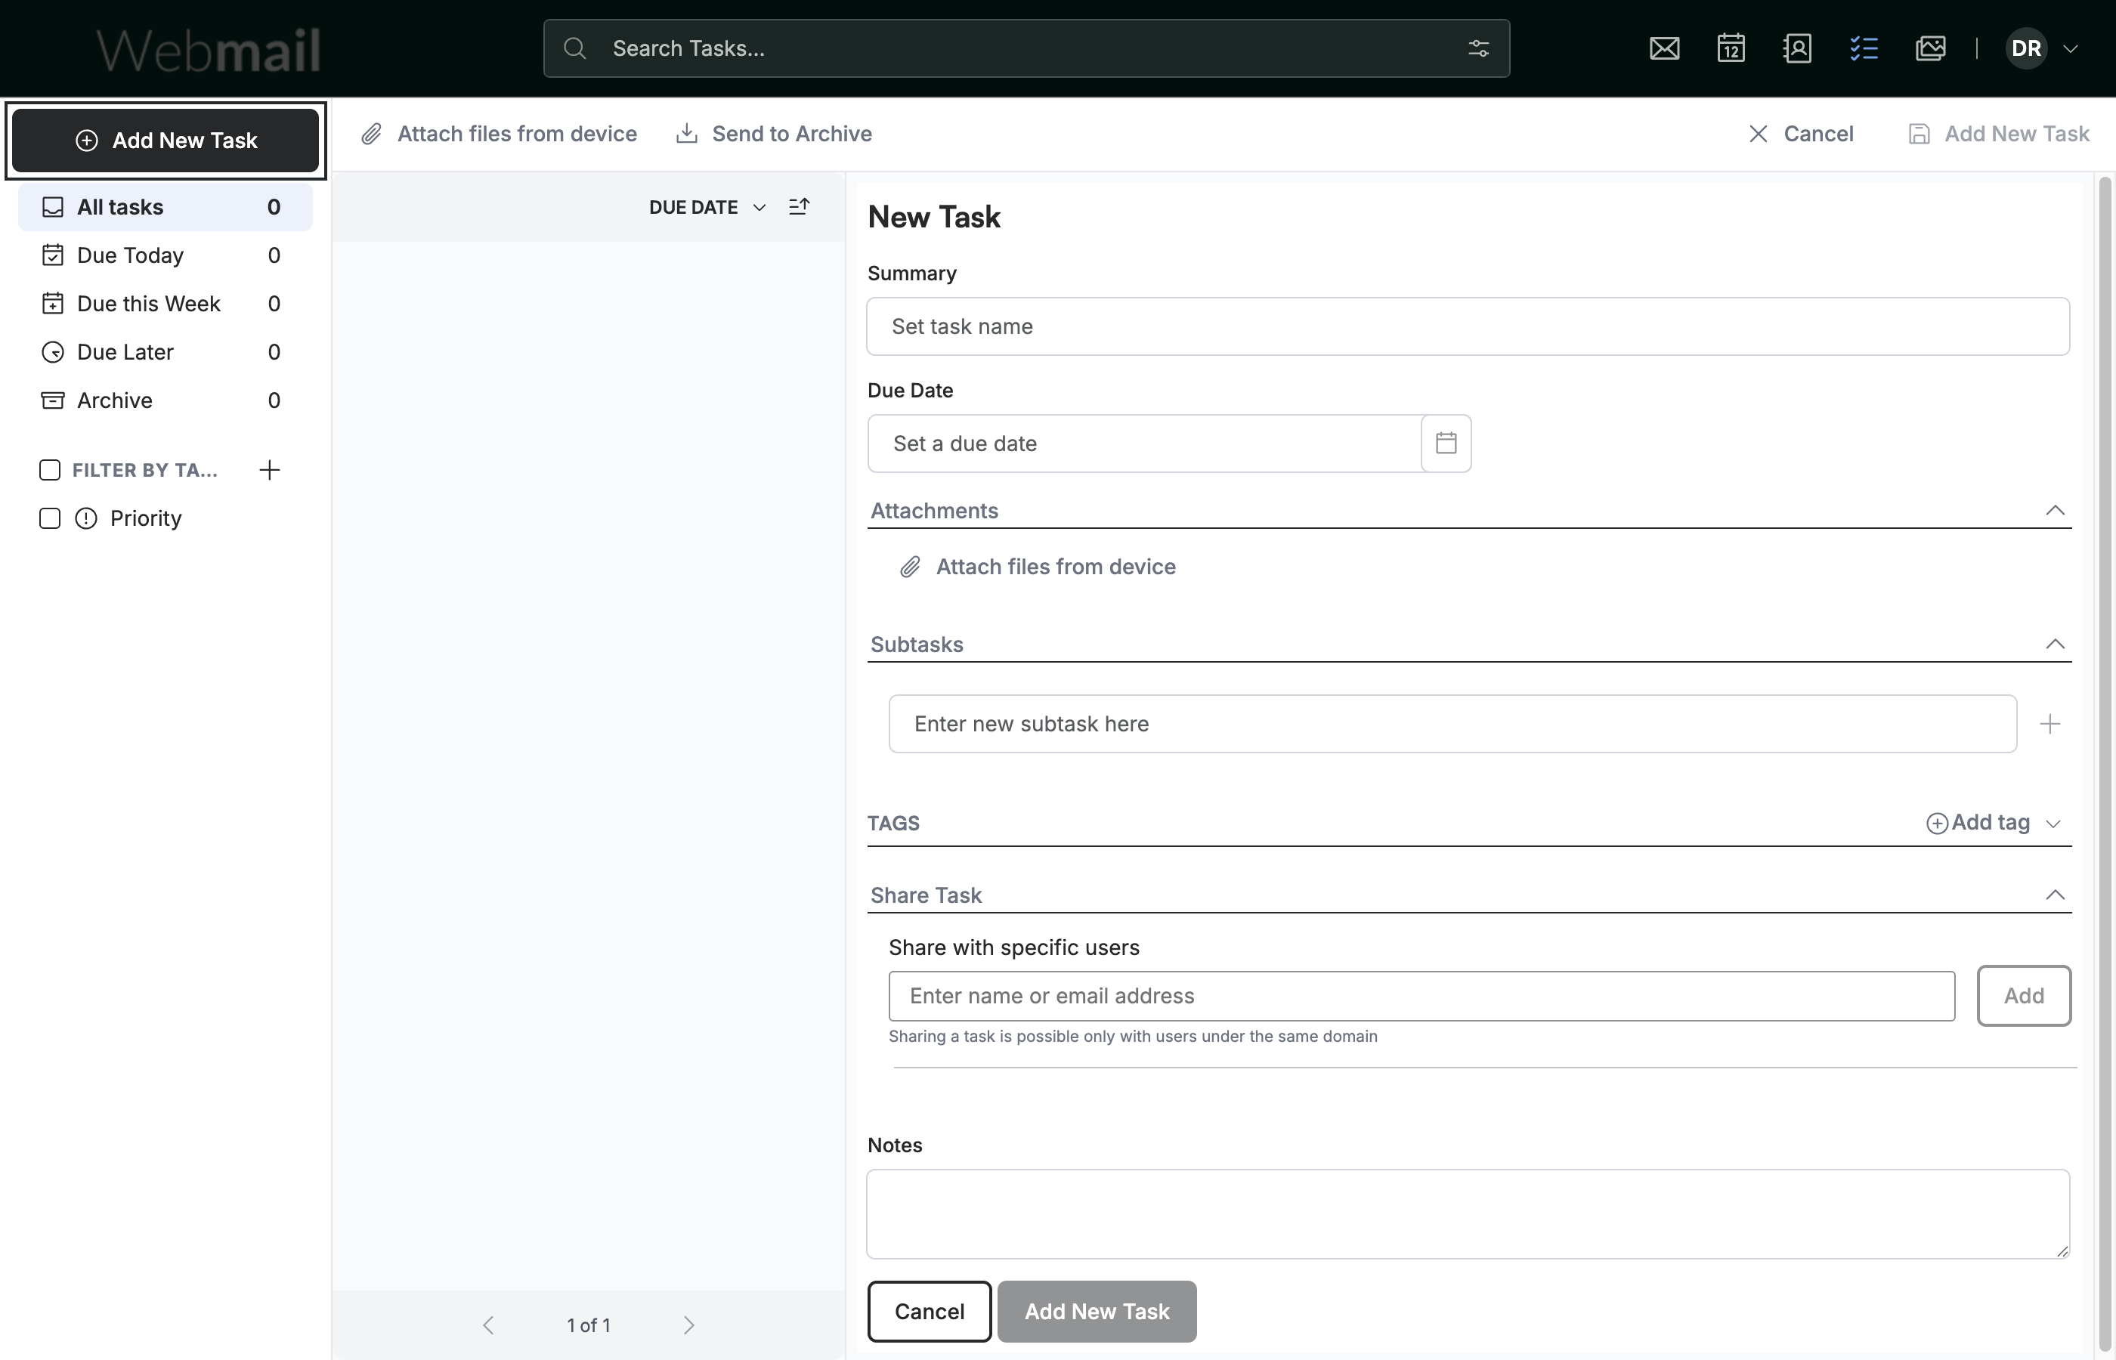Open the Add tag dropdown
Viewport: 2116px width, 1360px height.
[1994, 823]
